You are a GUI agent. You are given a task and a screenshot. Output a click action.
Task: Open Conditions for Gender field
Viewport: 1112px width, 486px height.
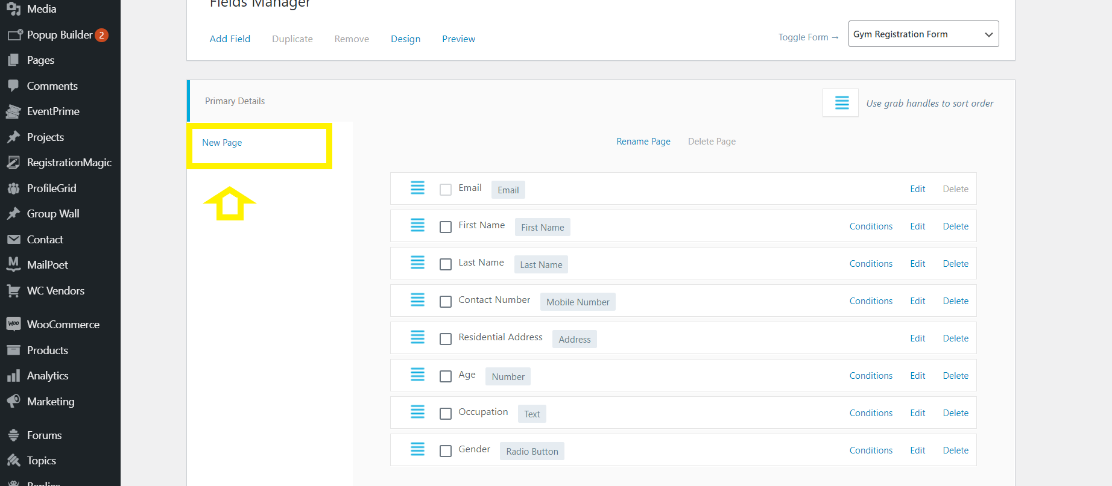[871, 450]
